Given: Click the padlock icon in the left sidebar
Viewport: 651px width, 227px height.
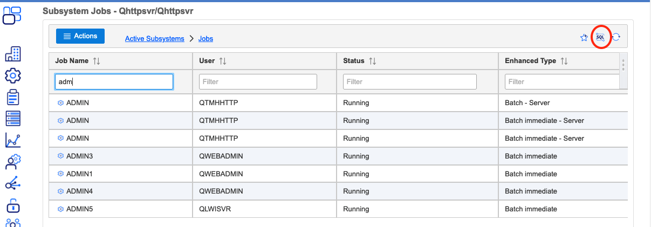Looking at the screenshot, I should coord(13,205).
